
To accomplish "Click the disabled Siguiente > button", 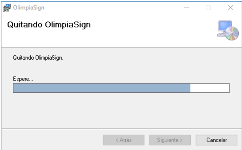I will pos(170,140).
